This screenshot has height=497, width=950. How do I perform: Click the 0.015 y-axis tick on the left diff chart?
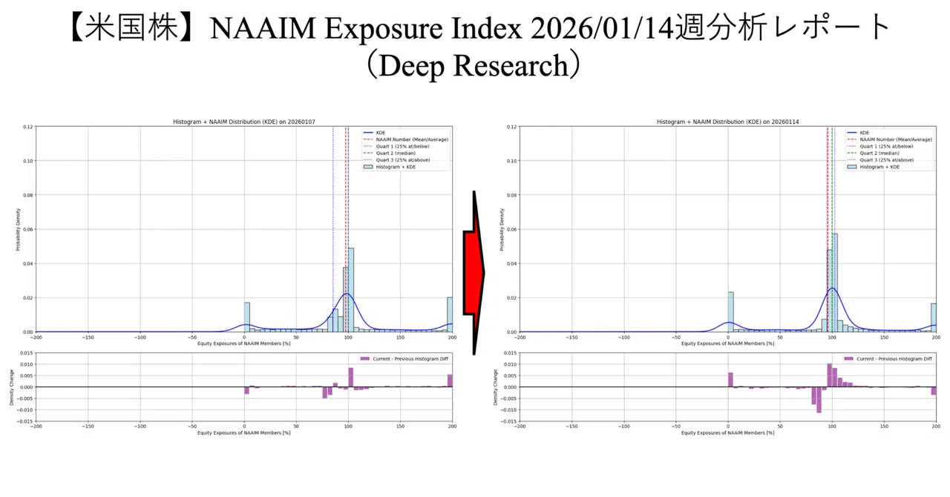tap(26, 353)
